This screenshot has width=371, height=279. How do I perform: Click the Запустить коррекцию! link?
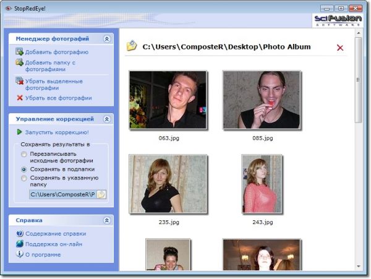point(57,132)
